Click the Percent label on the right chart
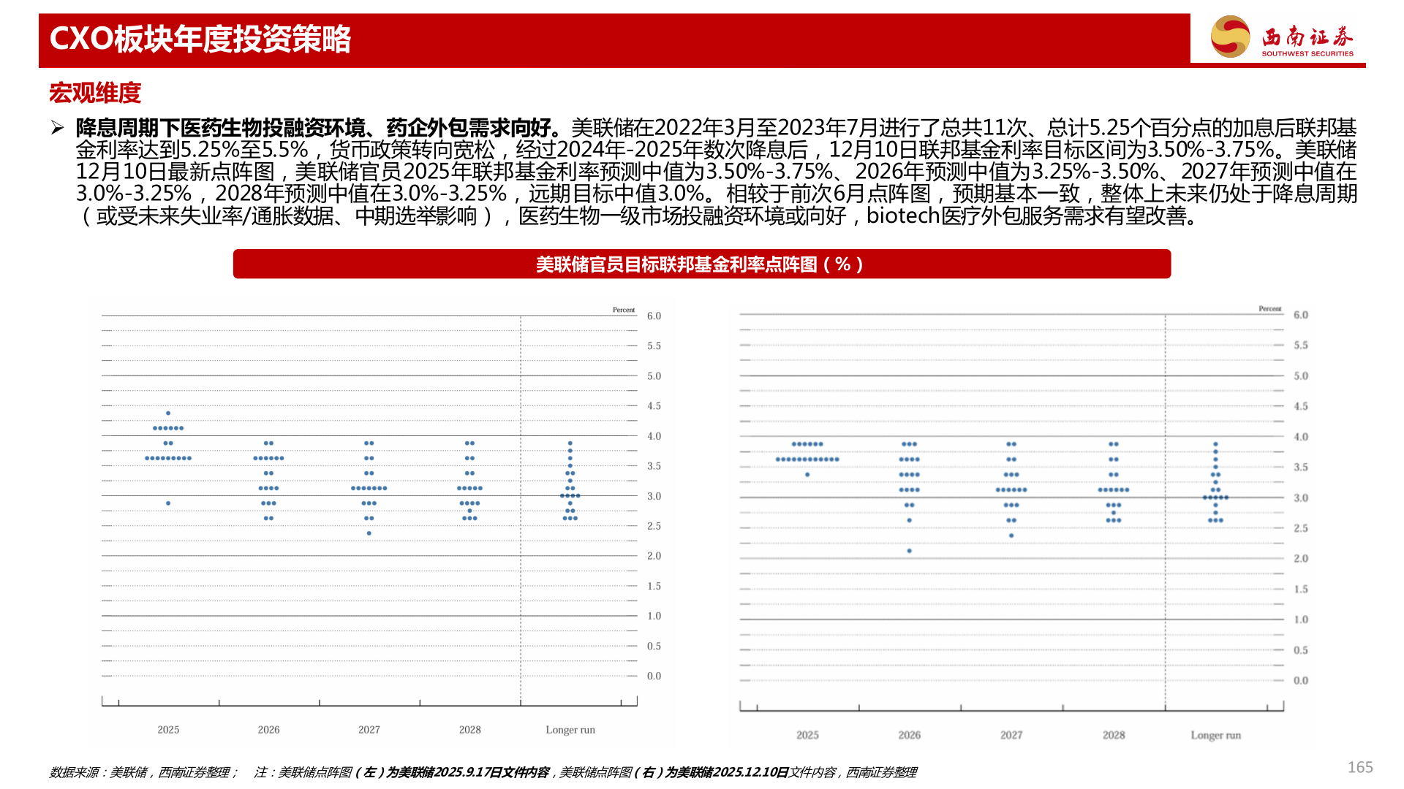Viewport: 1404px width, 789px height. 1271,308
